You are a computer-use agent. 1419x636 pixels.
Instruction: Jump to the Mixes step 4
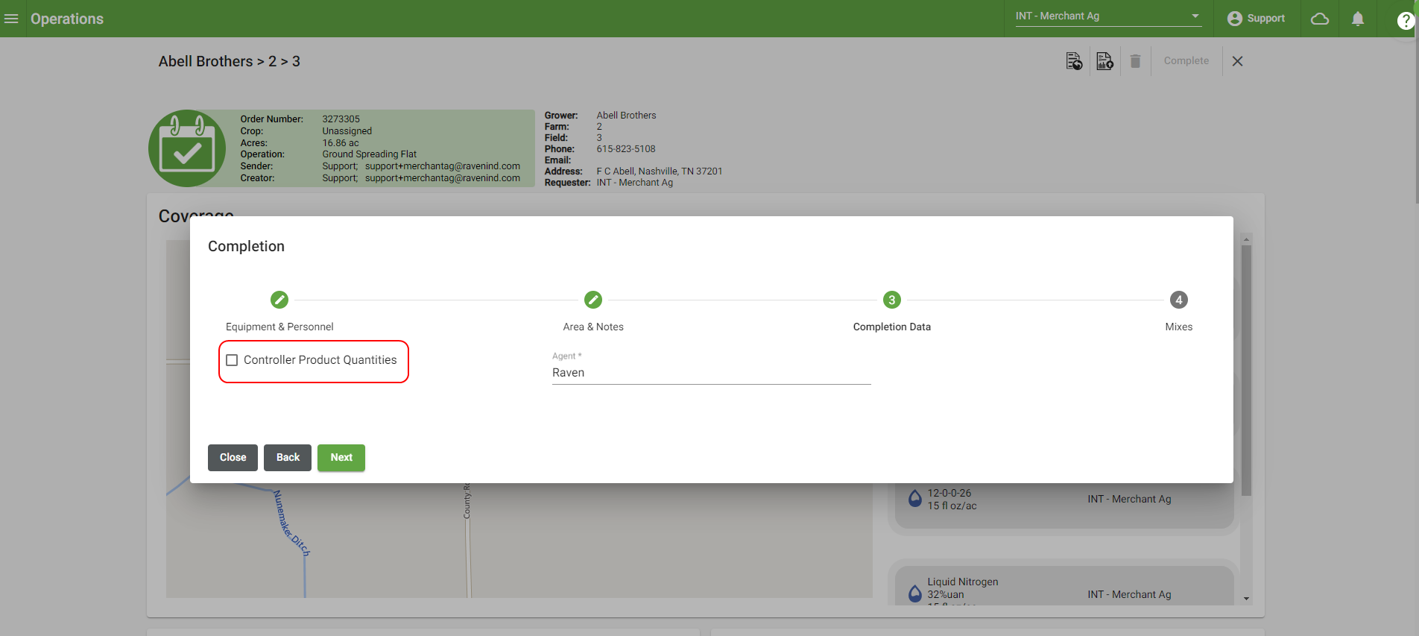1178,300
